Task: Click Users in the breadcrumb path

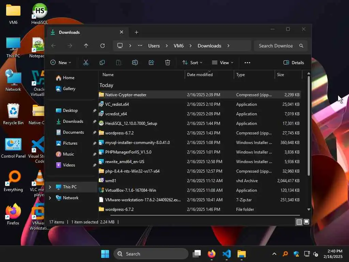Action: click(x=154, y=46)
